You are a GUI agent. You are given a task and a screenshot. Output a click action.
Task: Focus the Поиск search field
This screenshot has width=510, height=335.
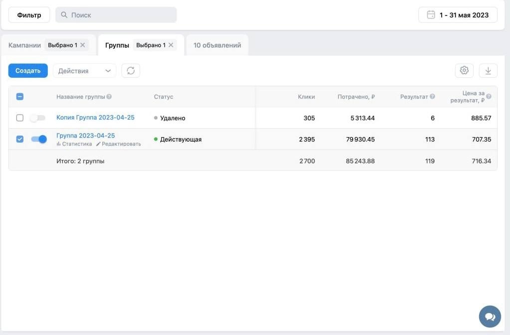pyautogui.click(x=116, y=15)
